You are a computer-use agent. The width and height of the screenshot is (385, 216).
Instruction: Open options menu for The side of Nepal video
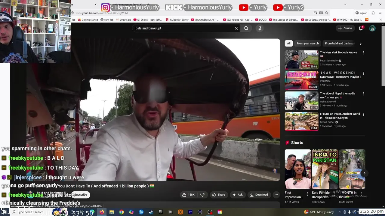pos(364,94)
